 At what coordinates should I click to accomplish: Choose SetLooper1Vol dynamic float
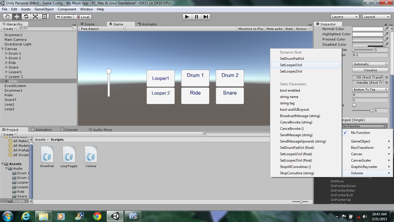[306, 65]
